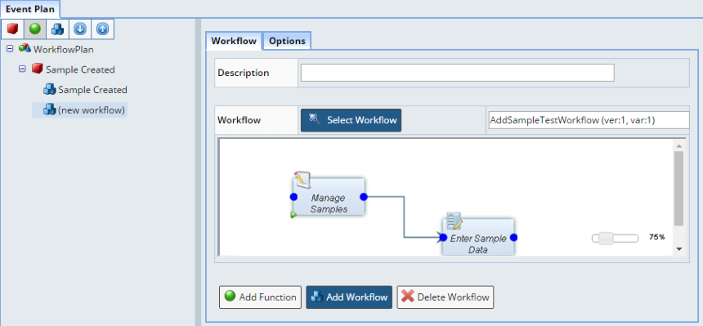
Task: Select WorkflowPlan in the tree
Action: [63, 49]
